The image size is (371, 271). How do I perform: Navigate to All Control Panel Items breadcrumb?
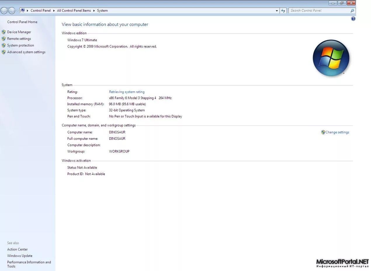pyautogui.click(x=74, y=11)
